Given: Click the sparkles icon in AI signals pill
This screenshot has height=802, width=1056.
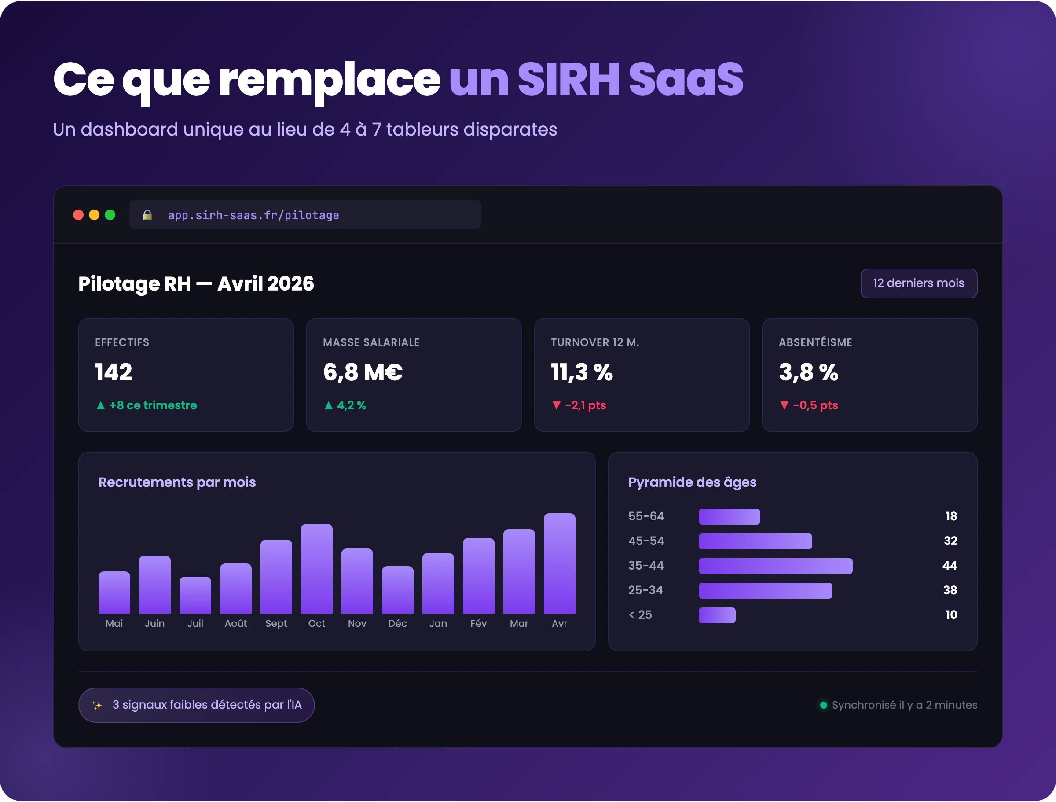Looking at the screenshot, I should click(97, 705).
